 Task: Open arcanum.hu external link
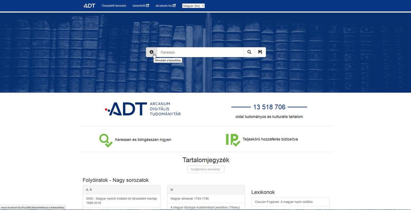(x=165, y=6)
